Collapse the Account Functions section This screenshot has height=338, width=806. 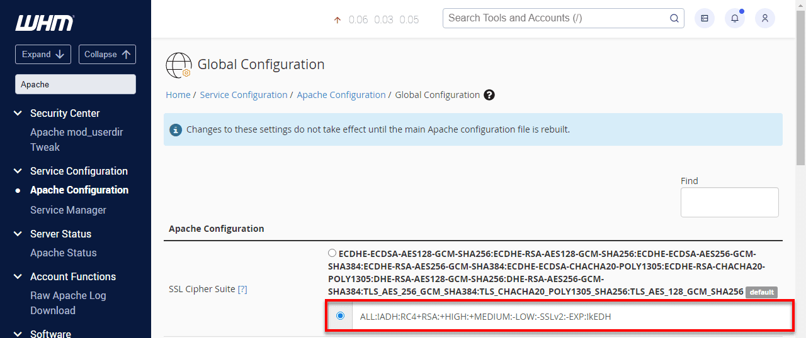click(x=18, y=276)
